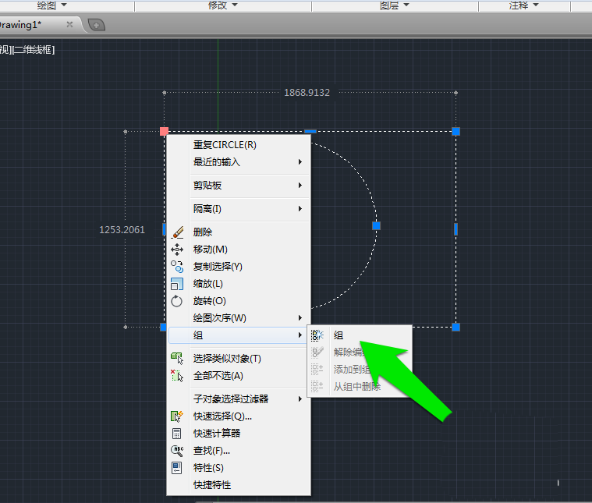Expand the 最近的输入 submenu arrow
This screenshot has width=592, height=503.
(300, 162)
